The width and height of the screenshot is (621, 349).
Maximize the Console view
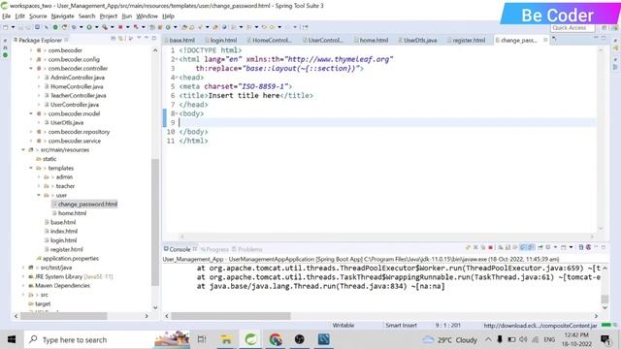(x=604, y=247)
